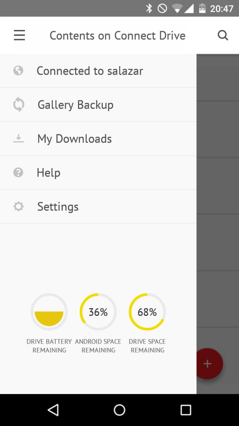Click the globe icon next to Connected to salazar
Screen dimensions: 239x426
click(x=18, y=70)
